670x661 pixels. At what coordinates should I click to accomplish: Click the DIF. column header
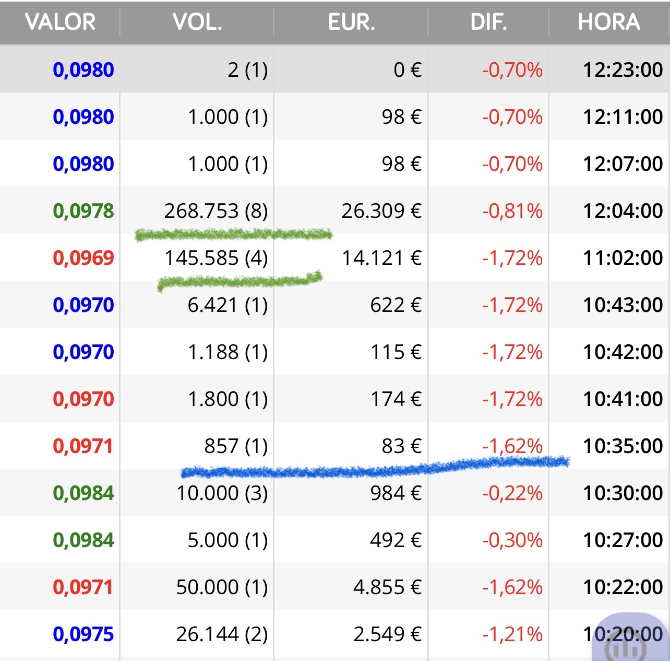tap(488, 22)
